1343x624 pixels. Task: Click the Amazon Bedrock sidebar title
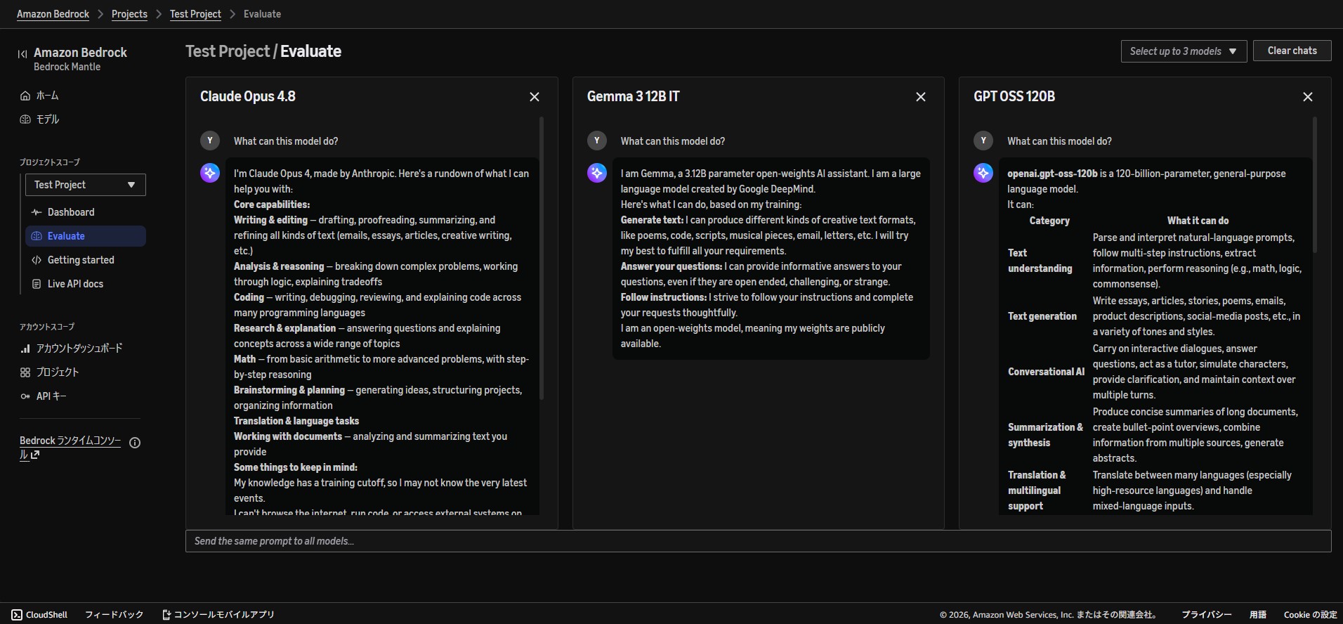pyautogui.click(x=80, y=53)
